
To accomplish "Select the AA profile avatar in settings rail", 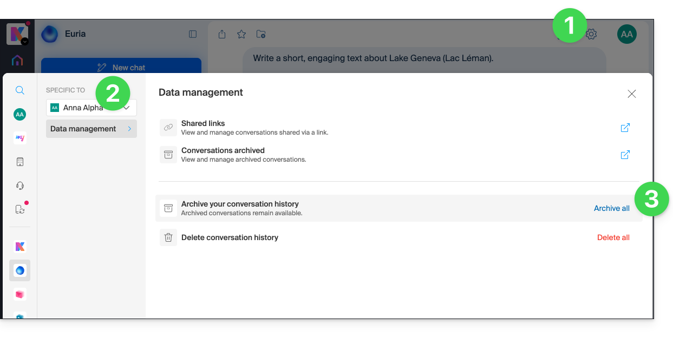I will pos(19,114).
